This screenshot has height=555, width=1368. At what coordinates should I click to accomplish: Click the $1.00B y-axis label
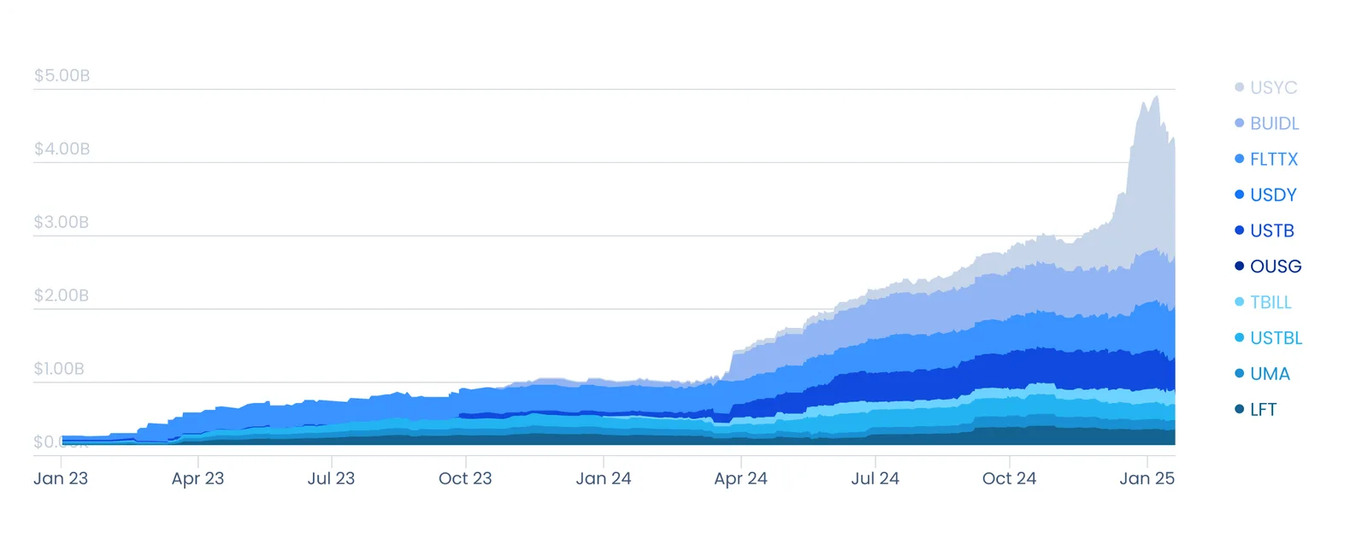59,369
